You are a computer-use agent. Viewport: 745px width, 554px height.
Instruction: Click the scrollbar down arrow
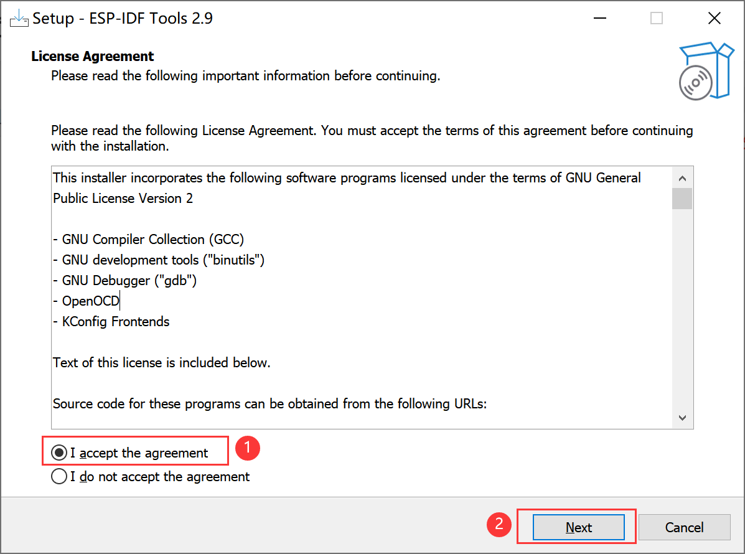pos(682,418)
